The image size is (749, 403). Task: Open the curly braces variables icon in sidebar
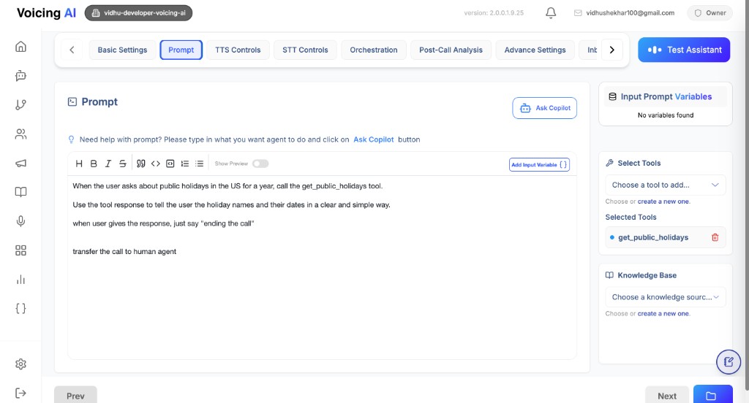click(20, 309)
